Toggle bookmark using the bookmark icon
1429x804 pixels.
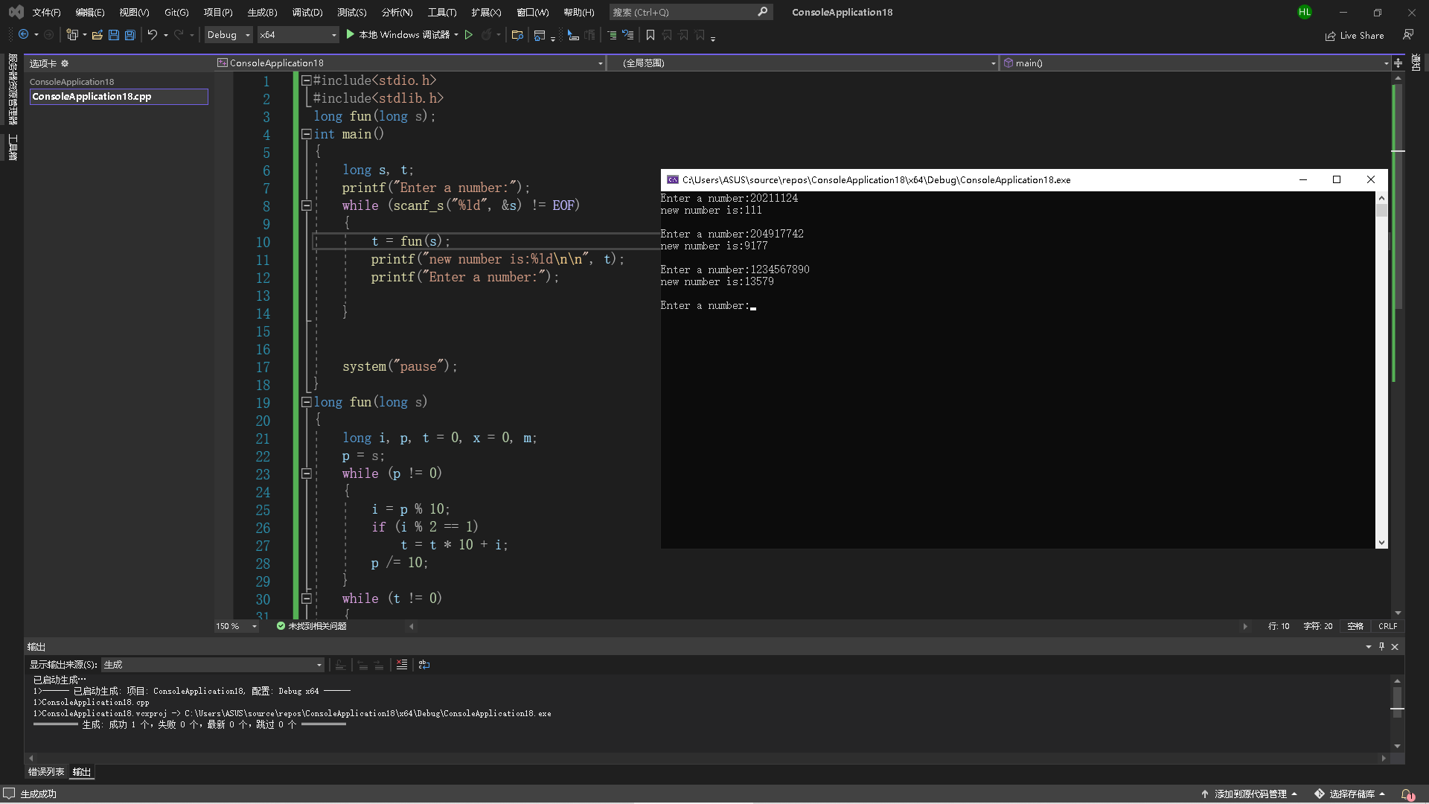click(650, 35)
